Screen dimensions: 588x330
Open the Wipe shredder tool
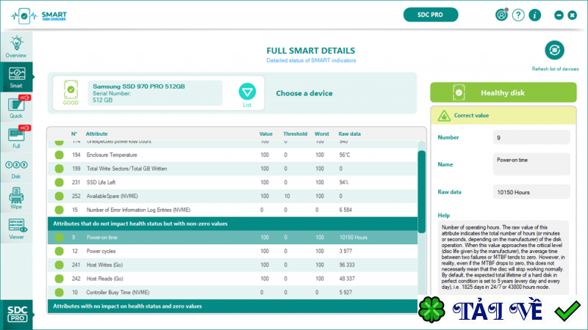(16, 198)
